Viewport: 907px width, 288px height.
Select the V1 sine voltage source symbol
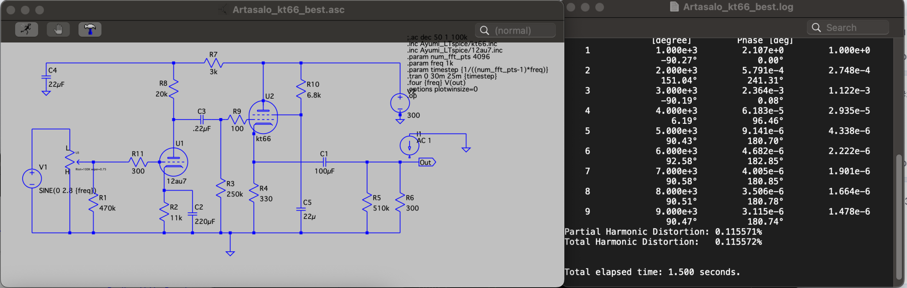[x=32, y=179]
